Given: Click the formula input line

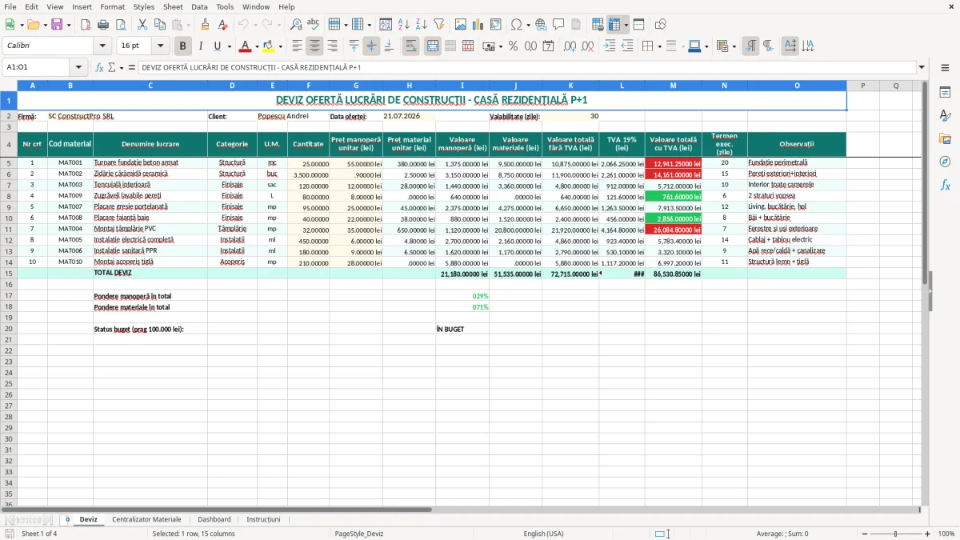Looking at the screenshot, I should [526, 68].
